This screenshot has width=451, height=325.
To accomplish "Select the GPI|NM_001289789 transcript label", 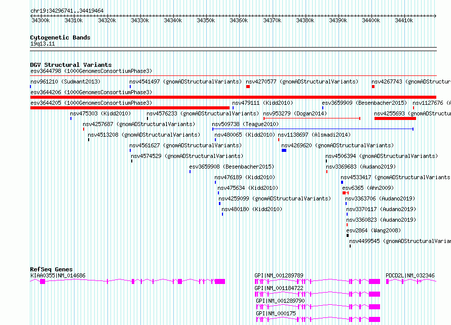I will pyautogui.click(x=279, y=275).
